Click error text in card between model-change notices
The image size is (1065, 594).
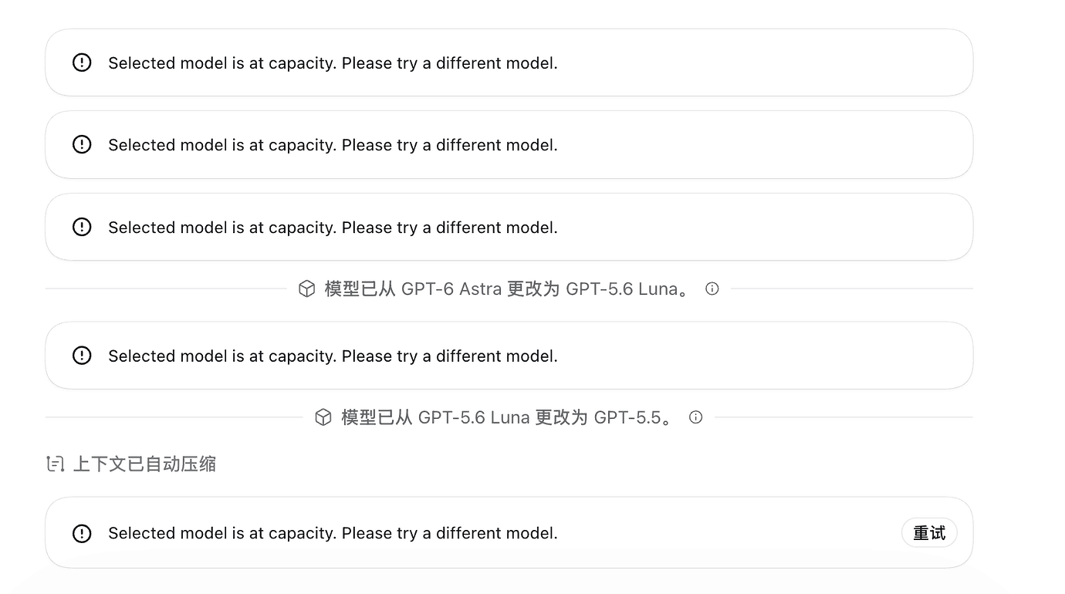coord(333,356)
